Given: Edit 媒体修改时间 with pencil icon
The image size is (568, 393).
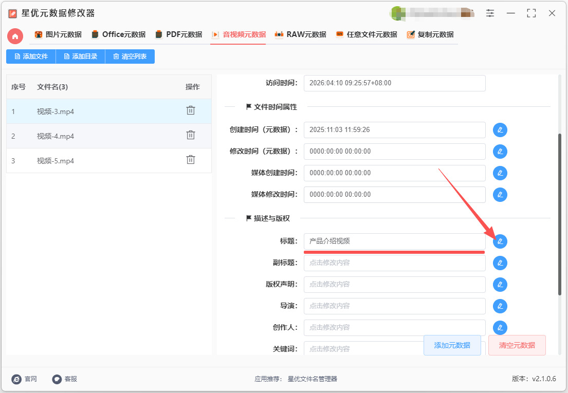Looking at the screenshot, I should pos(500,195).
